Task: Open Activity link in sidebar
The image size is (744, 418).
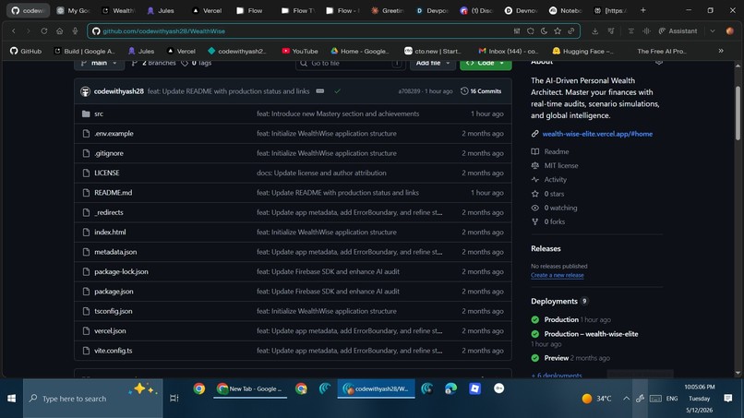Action: tap(555, 180)
